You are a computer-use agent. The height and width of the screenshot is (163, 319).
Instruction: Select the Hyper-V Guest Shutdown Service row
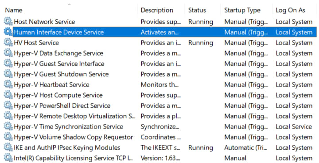tap(160, 74)
